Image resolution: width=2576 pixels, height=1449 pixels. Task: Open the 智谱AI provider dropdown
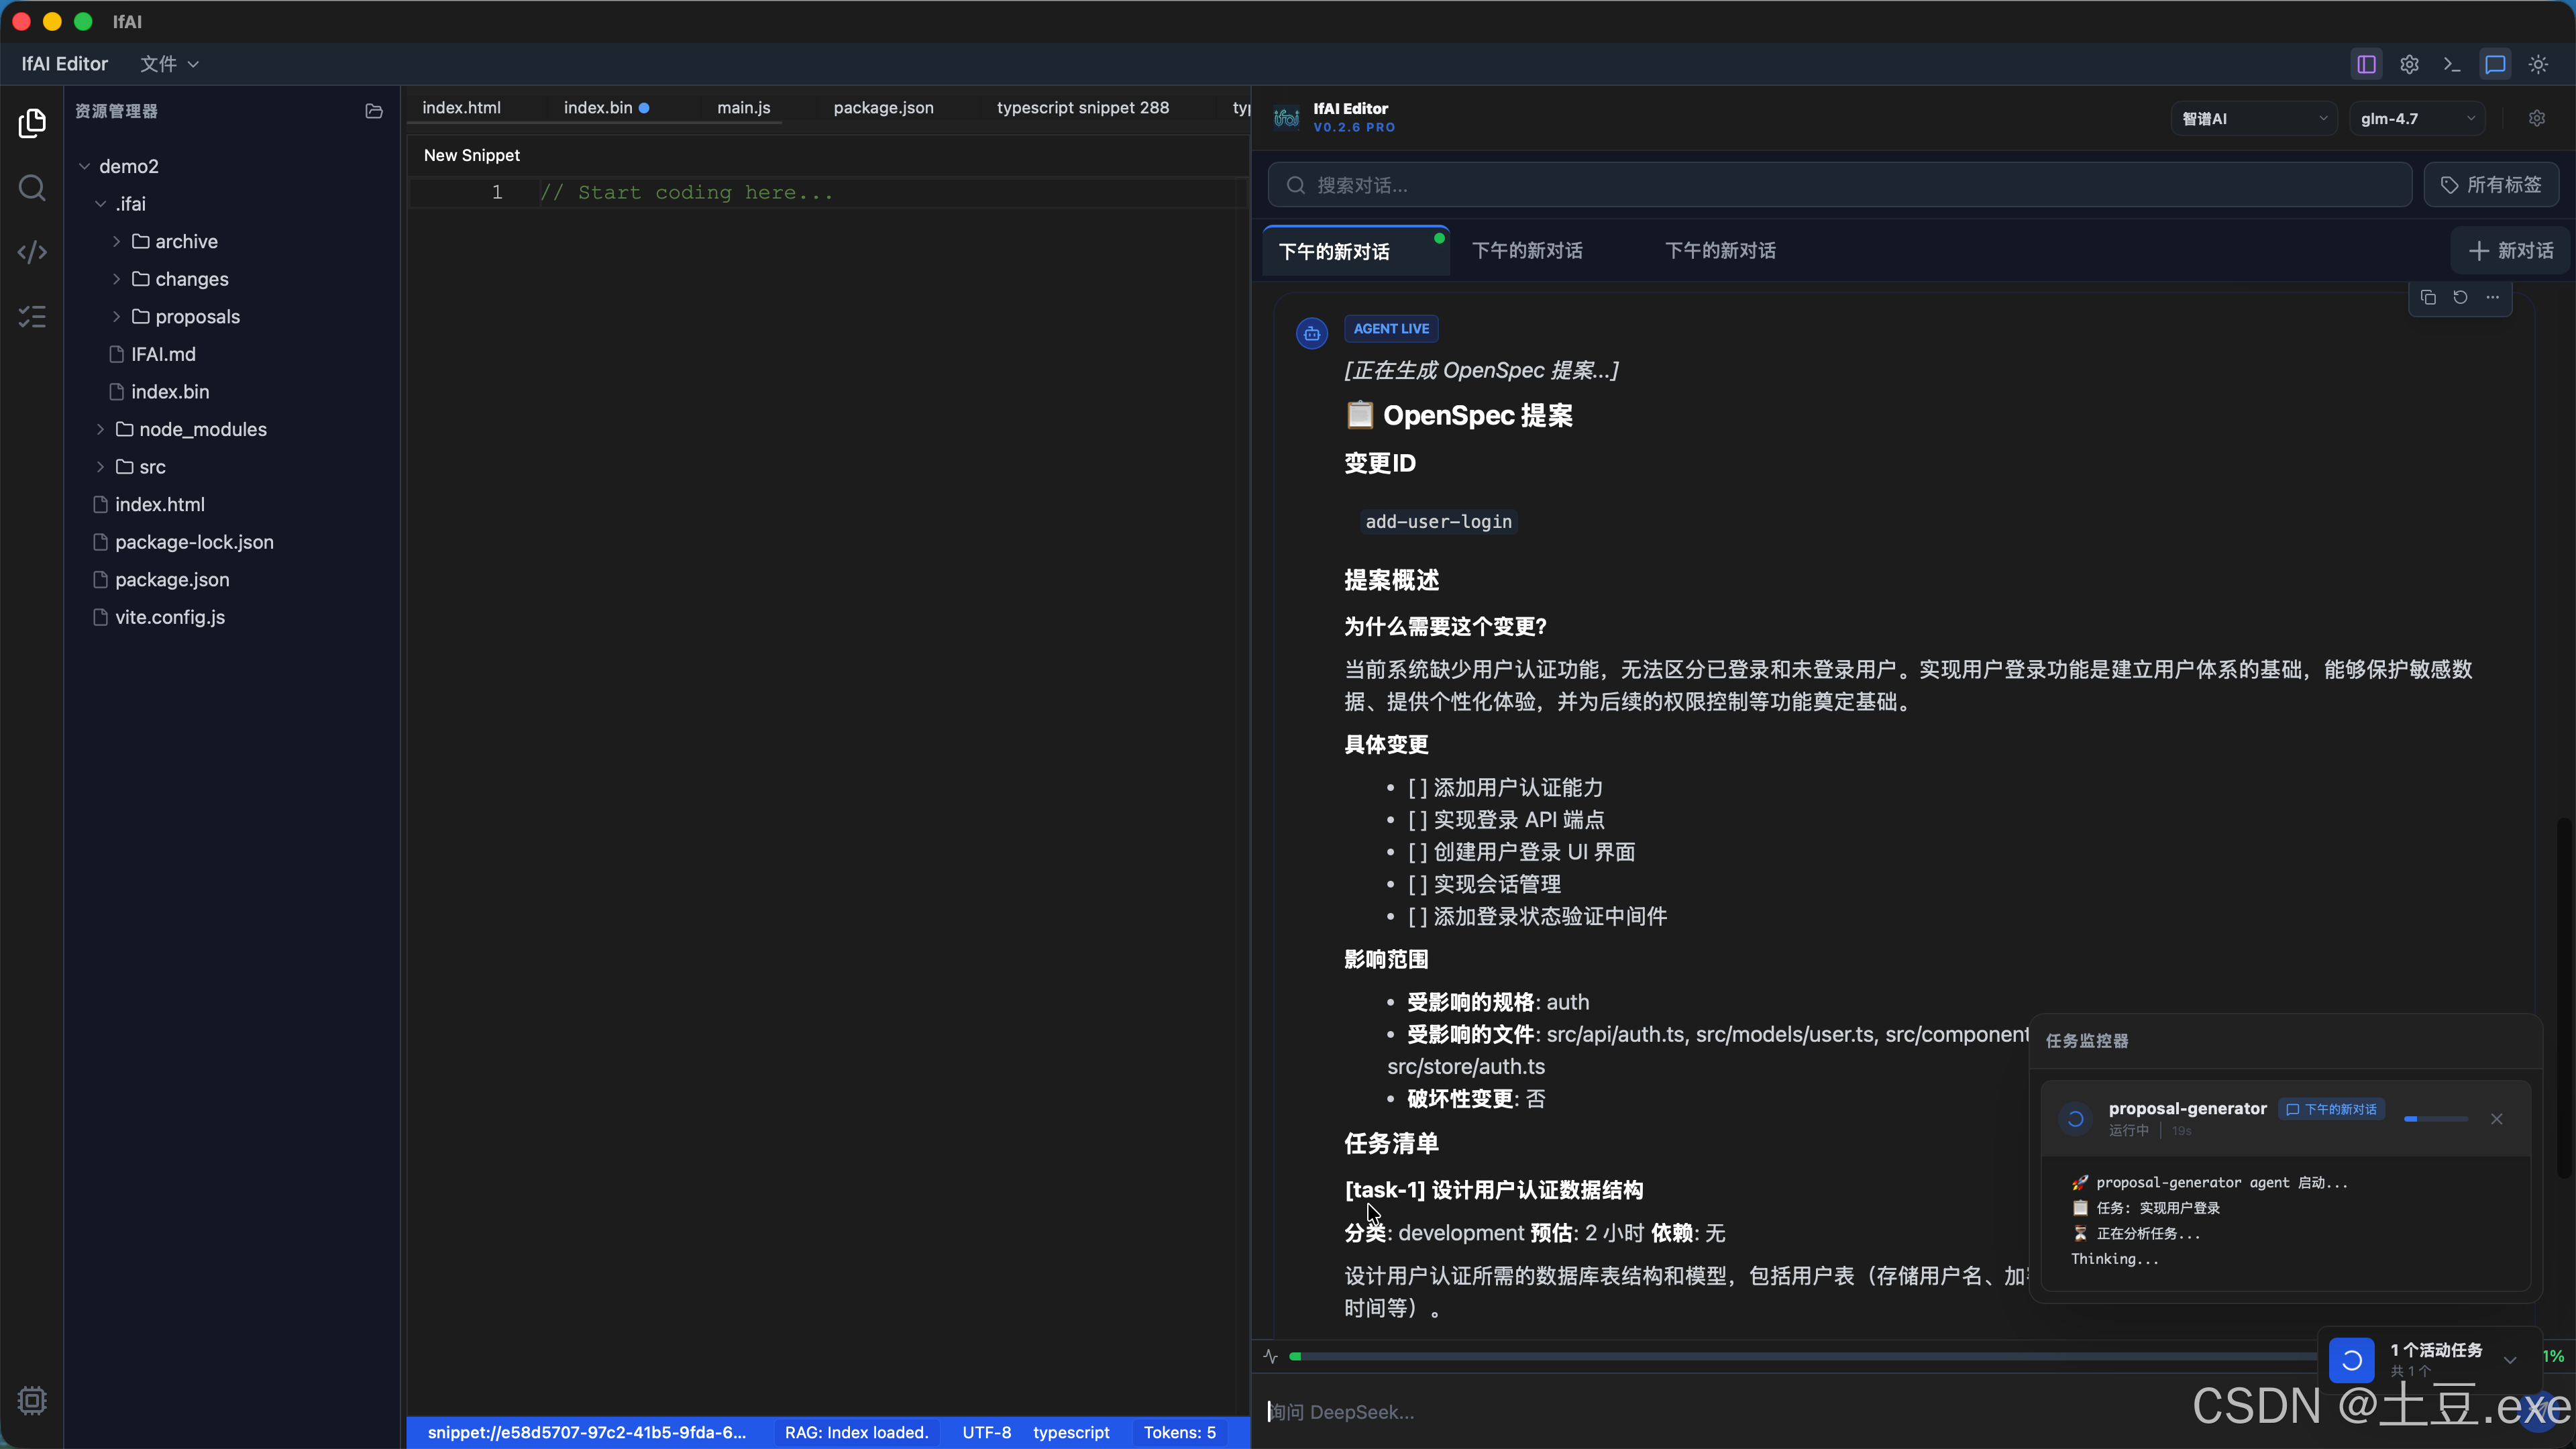pos(2254,118)
